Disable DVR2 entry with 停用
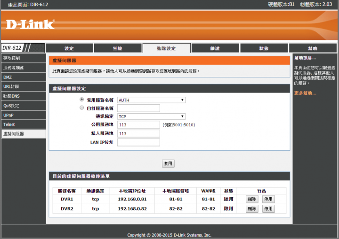Image resolution: width=339 pixels, height=239 pixels. [268, 208]
